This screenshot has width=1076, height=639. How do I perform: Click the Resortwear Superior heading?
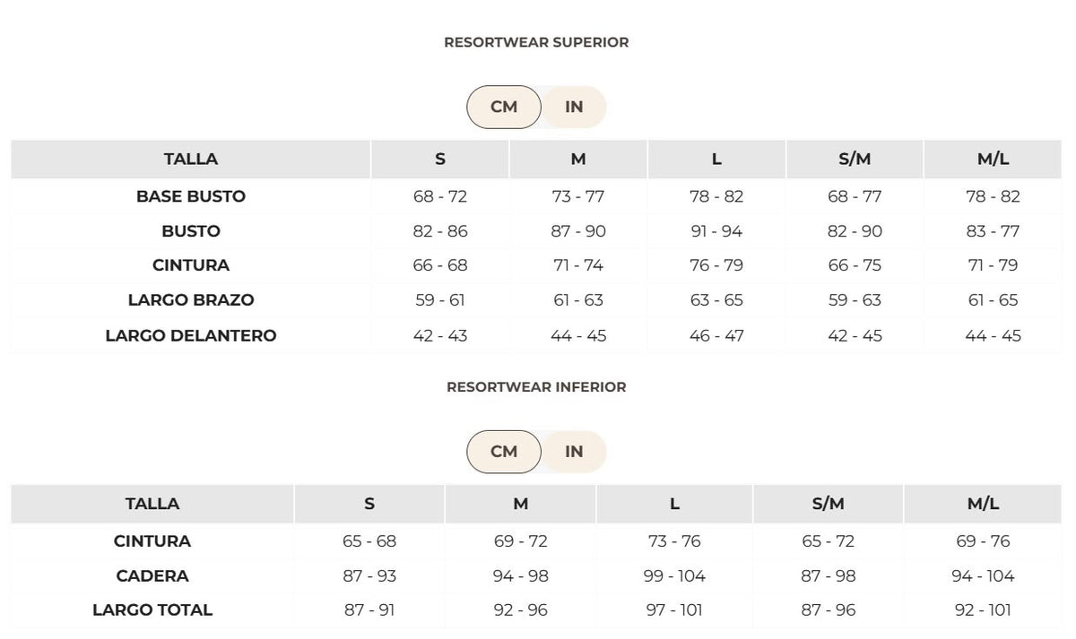pyautogui.click(x=536, y=42)
